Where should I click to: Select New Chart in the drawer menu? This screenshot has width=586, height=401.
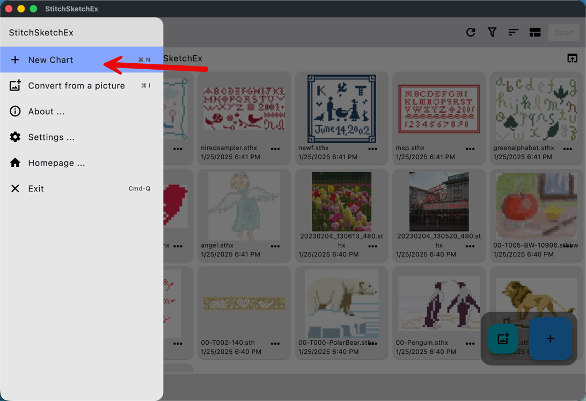click(x=82, y=60)
